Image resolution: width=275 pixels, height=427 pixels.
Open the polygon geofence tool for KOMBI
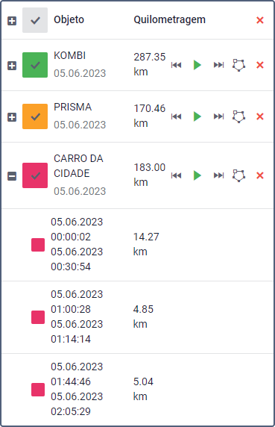coord(239,65)
